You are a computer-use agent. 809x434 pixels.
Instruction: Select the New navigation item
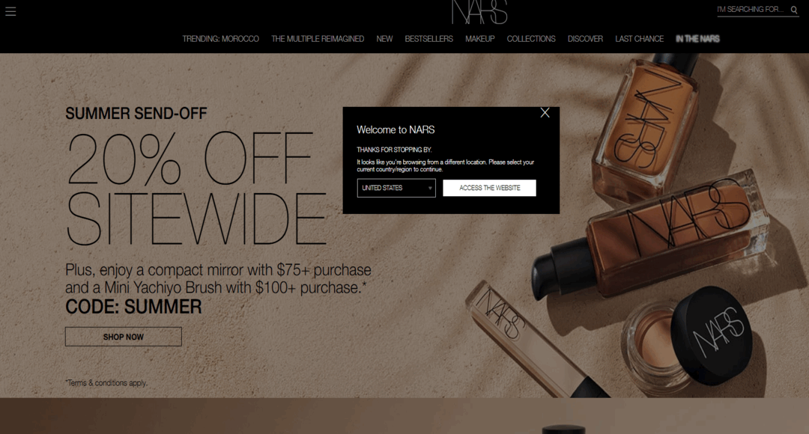tap(384, 39)
